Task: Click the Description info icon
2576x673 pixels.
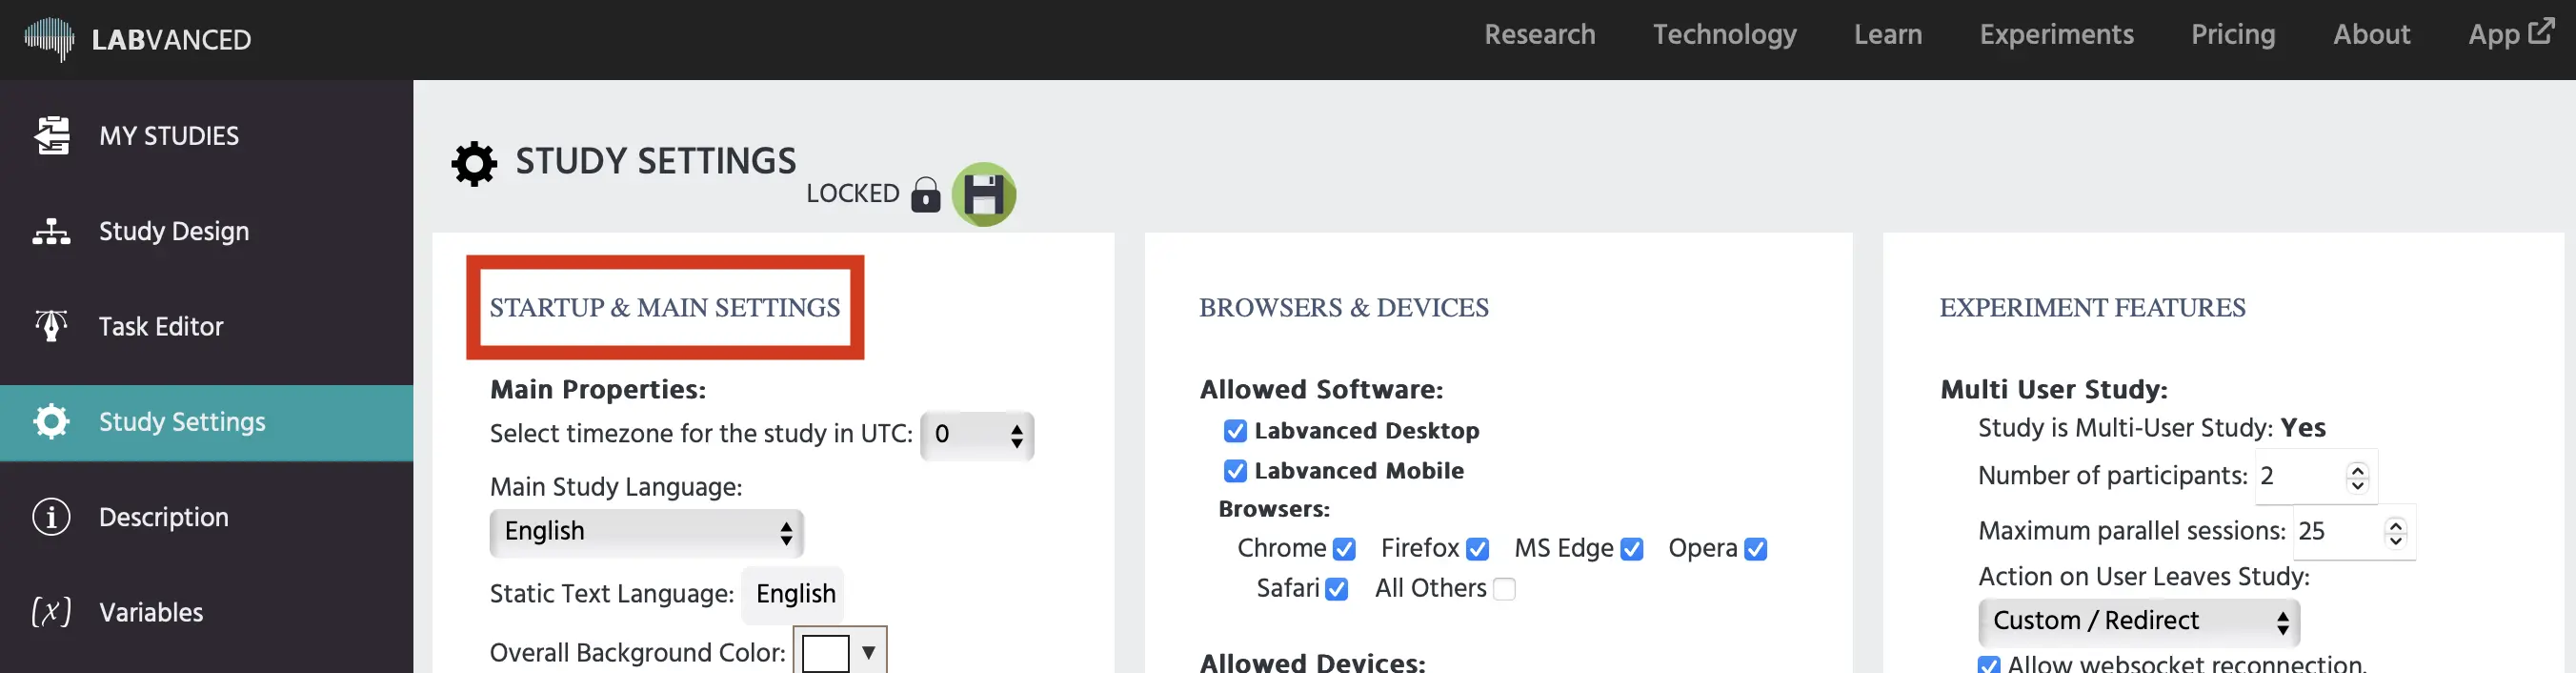Action: pyautogui.click(x=52, y=517)
